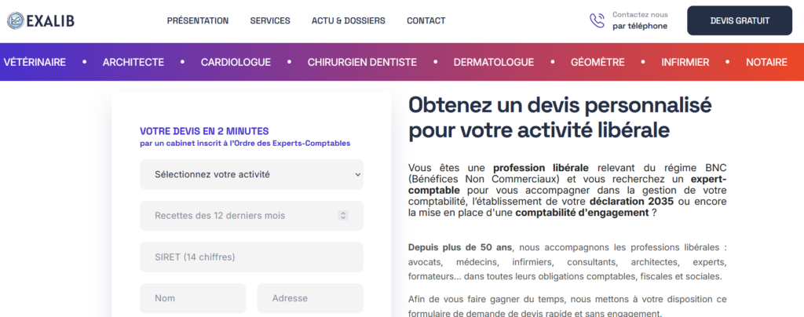Select the Architecte profession link
804x317 pixels.
133,62
